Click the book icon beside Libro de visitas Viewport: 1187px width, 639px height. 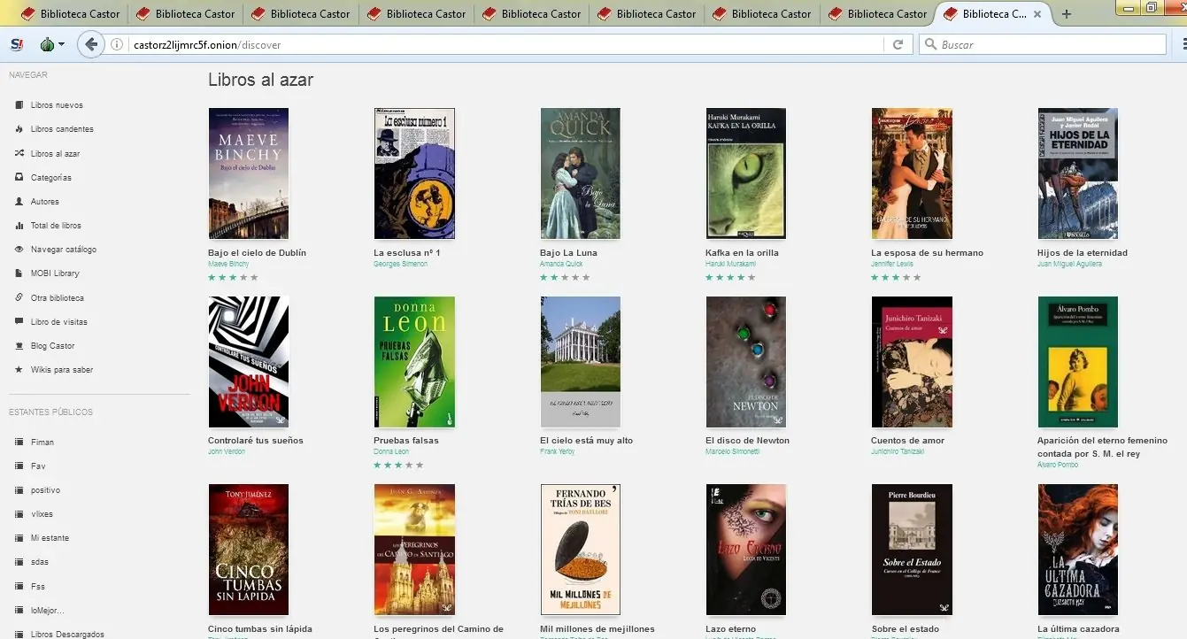coord(19,322)
